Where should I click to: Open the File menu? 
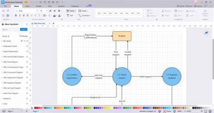tap(5, 6)
